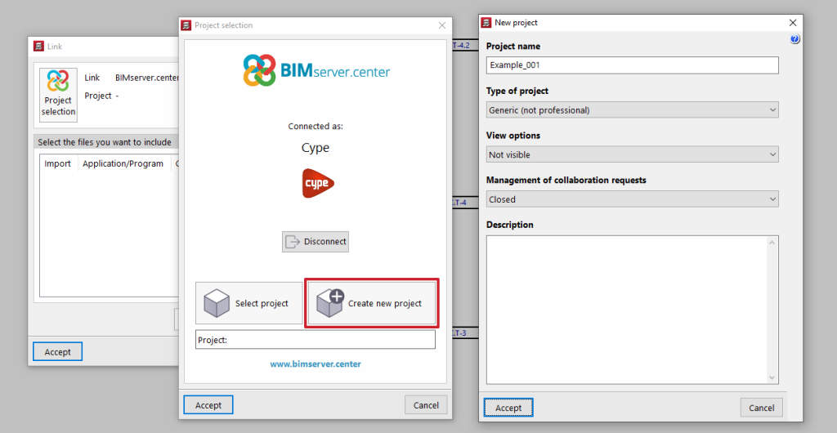This screenshot has height=433, width=837.
Task: Click Accept in the Link dialog
Action: [x=58, y=352]
